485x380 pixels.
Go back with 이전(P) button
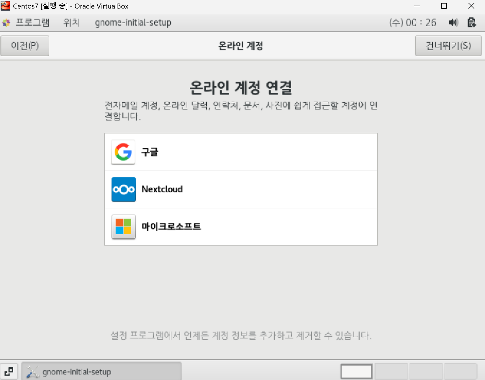(25, 46)
